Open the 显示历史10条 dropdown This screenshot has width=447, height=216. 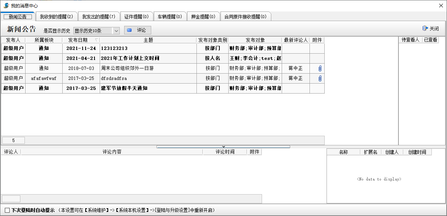[116, 31]
